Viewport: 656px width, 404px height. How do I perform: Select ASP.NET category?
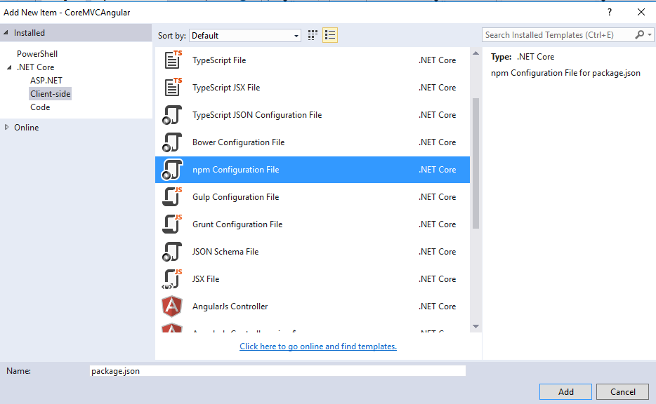46,80
